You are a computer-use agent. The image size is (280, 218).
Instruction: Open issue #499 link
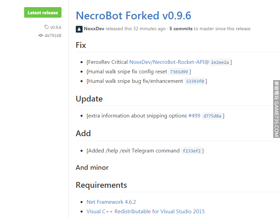[x=194, y=116]
